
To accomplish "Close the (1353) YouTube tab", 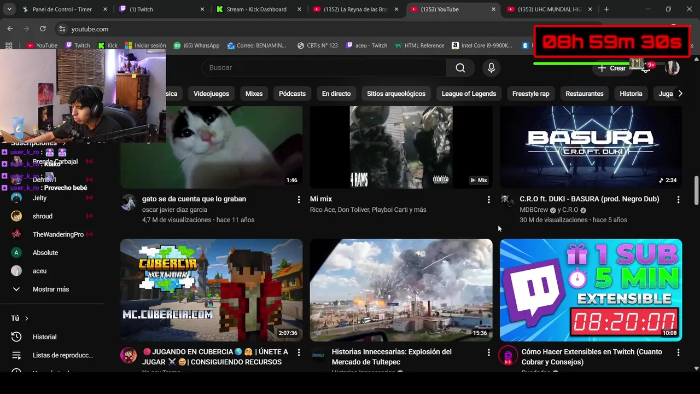I will click(x=493, y=9).
